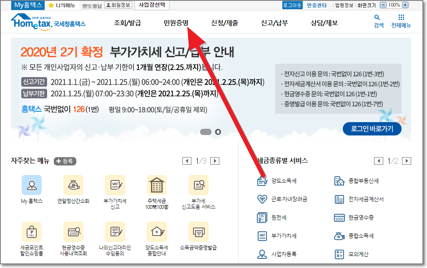Click the 회원정보 button
The height and width of the screenshot is (268, 427).
coord(118,5)
